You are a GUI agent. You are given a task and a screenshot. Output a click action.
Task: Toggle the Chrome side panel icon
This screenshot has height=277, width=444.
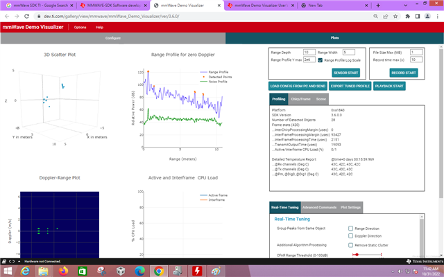pyautogui.click(x=418, y=16)
